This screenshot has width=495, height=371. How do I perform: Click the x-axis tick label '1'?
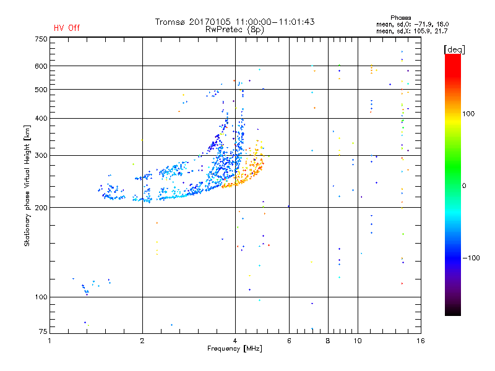(49, 341)
